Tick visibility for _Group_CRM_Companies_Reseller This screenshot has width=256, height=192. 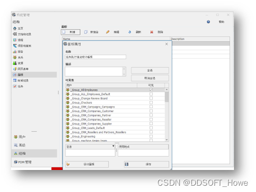coord(151,119)
